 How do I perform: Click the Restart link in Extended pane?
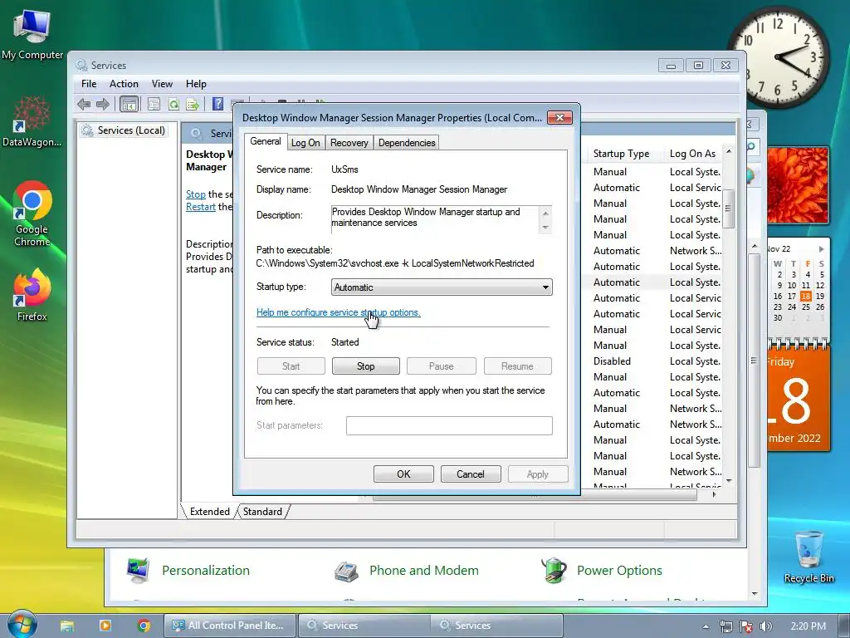201,207
